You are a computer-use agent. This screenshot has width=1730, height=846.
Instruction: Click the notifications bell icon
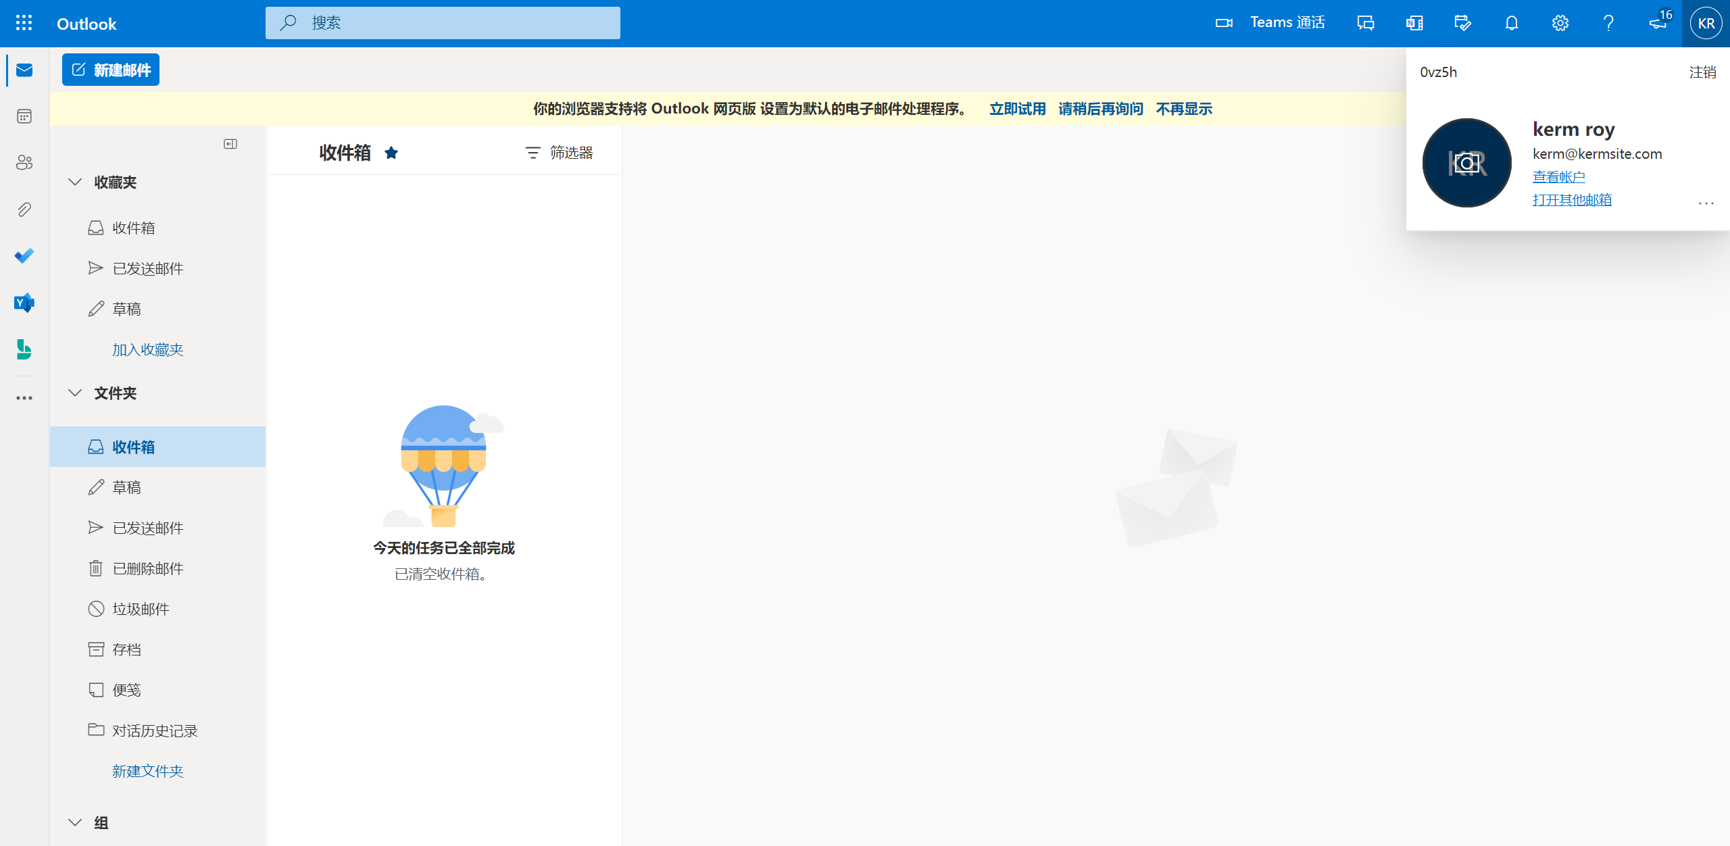1512,23
